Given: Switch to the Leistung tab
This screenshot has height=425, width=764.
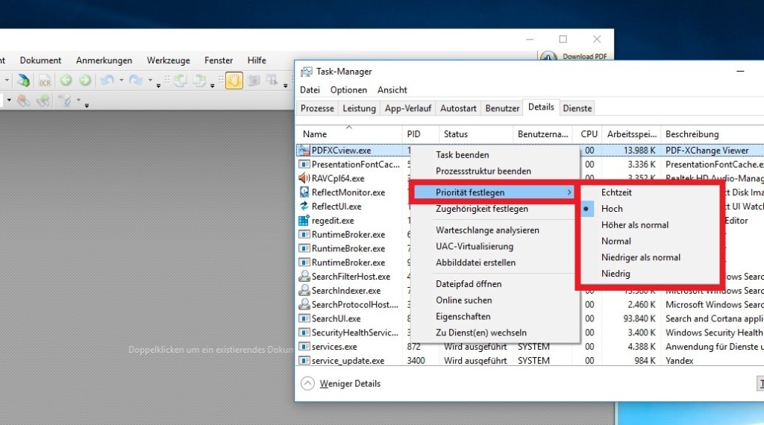Looking at the screenshot, I should click(359, 108).
